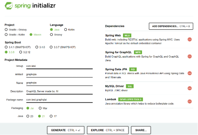Select Gradle - Kotlin project type

click(15, 35)
